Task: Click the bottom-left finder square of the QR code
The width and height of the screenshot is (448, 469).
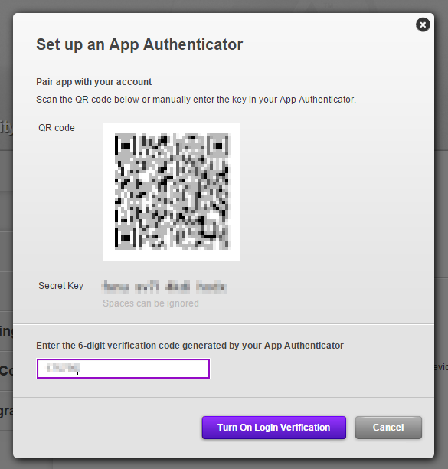Action: click(126, 238)
